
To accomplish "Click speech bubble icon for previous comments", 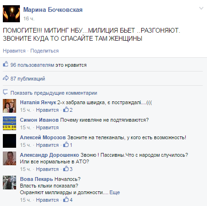I will tap(5, 92).
